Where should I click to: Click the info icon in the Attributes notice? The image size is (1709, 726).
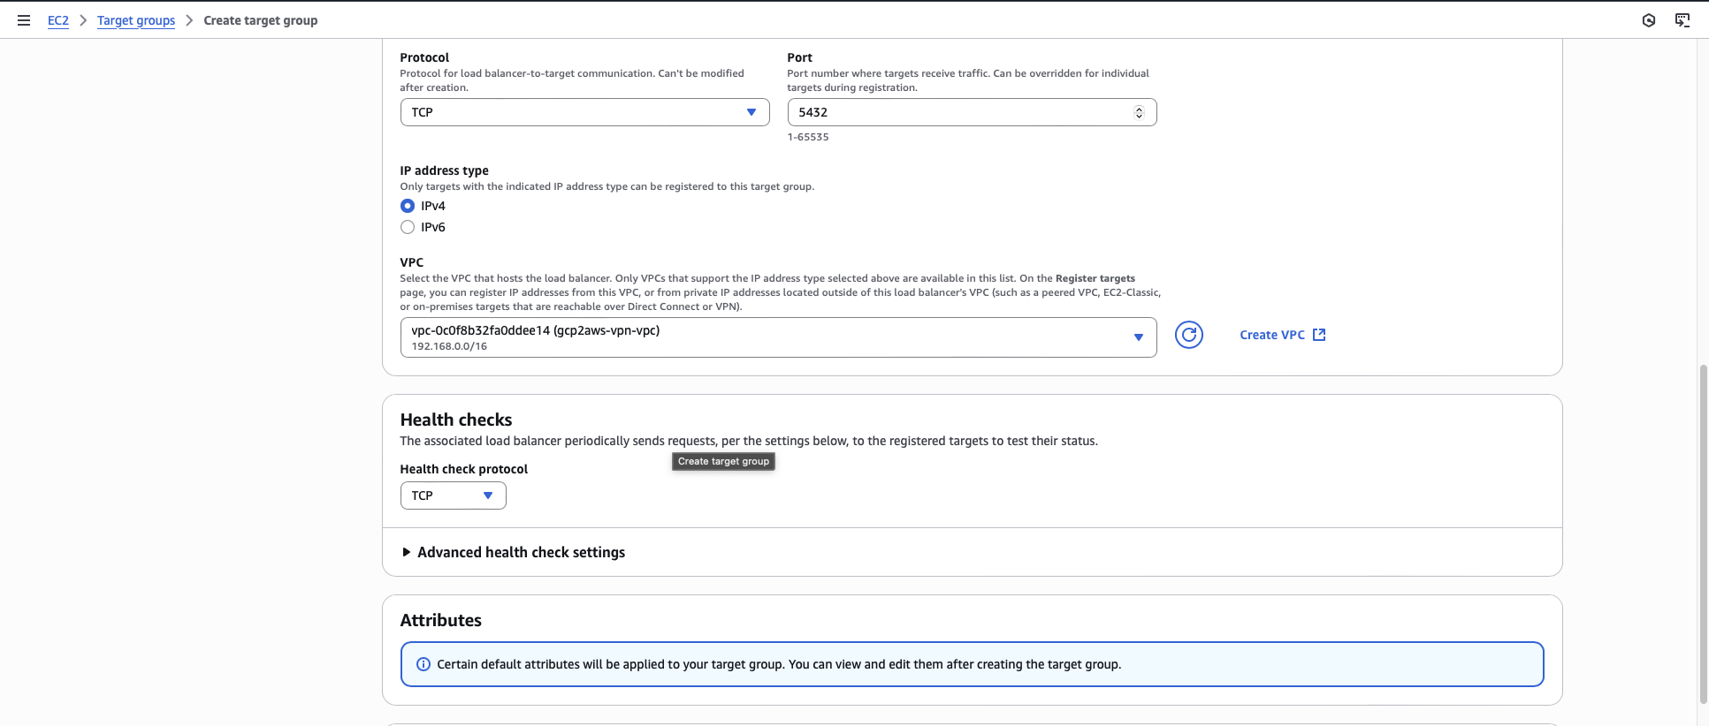(423, 664)
